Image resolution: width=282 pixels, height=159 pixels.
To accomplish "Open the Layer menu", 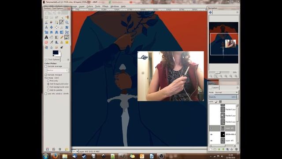I will click(82, 6).
